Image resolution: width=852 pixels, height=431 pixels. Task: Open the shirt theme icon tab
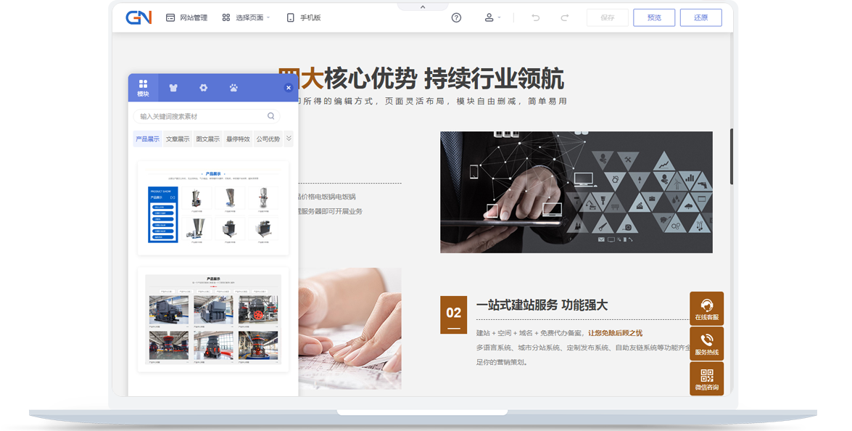173,88
